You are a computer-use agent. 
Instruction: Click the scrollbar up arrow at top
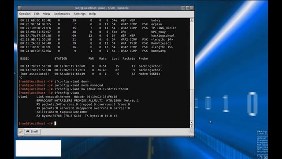tap(192, 20)
